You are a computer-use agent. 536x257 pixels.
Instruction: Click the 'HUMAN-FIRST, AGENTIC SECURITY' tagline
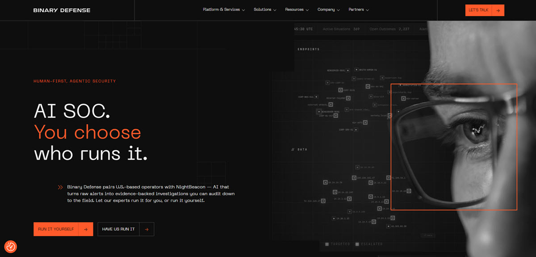tap(75, 81)
